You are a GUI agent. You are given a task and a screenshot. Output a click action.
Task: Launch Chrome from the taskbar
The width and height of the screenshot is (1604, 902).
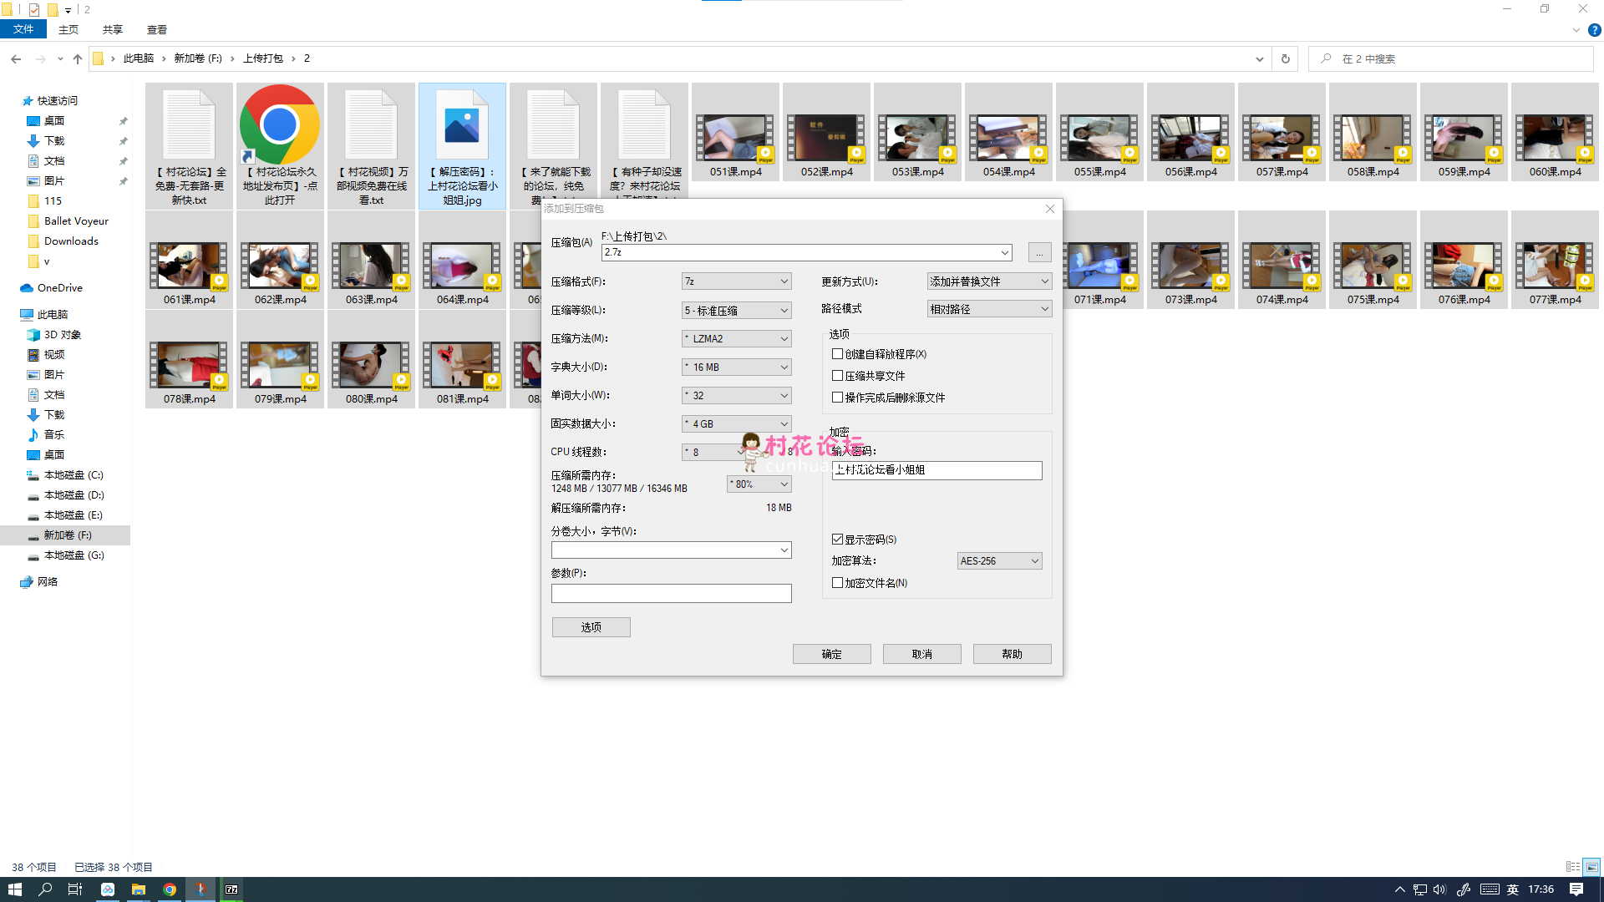coord(170,889)
